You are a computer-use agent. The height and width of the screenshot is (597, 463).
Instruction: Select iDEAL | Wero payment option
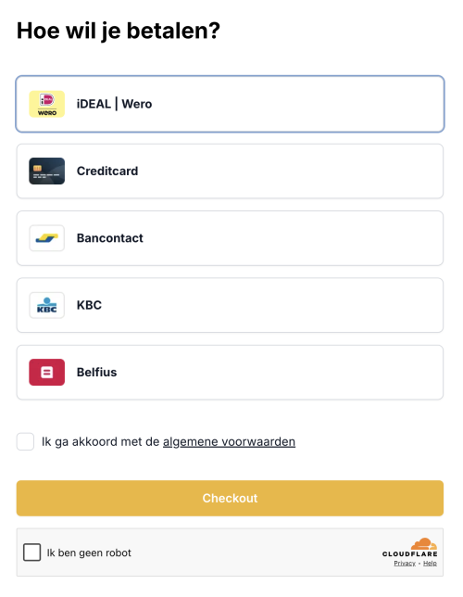(x=230, y=104)
